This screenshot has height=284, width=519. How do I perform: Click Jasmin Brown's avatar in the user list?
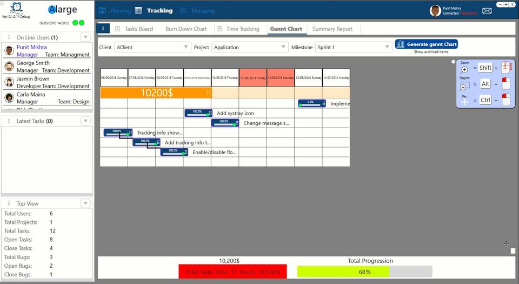click(9, 82)
